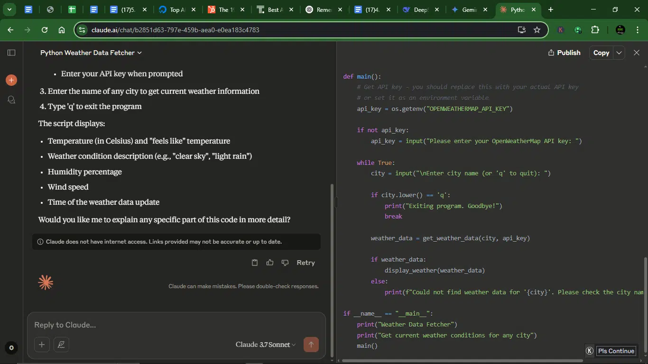Click the 'Claude does not have internet access' notice
The height and width of the screenshot is (364, 648).
(x=176, y=242)
